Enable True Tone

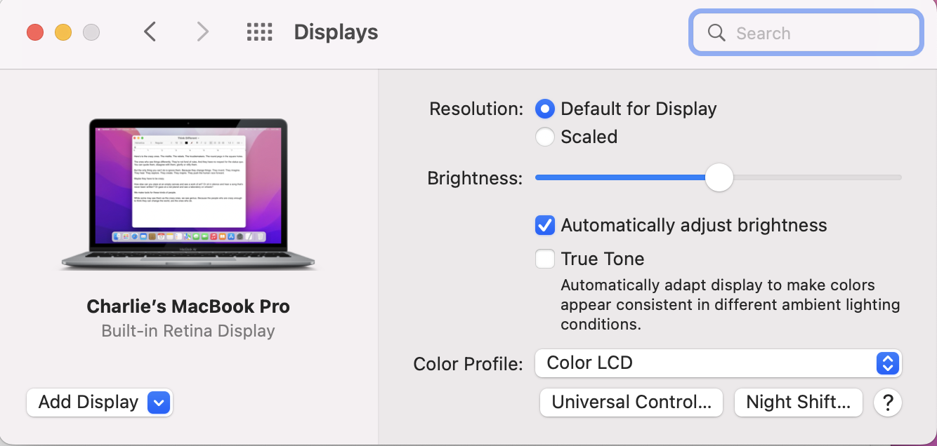click(x=545, y=258)
